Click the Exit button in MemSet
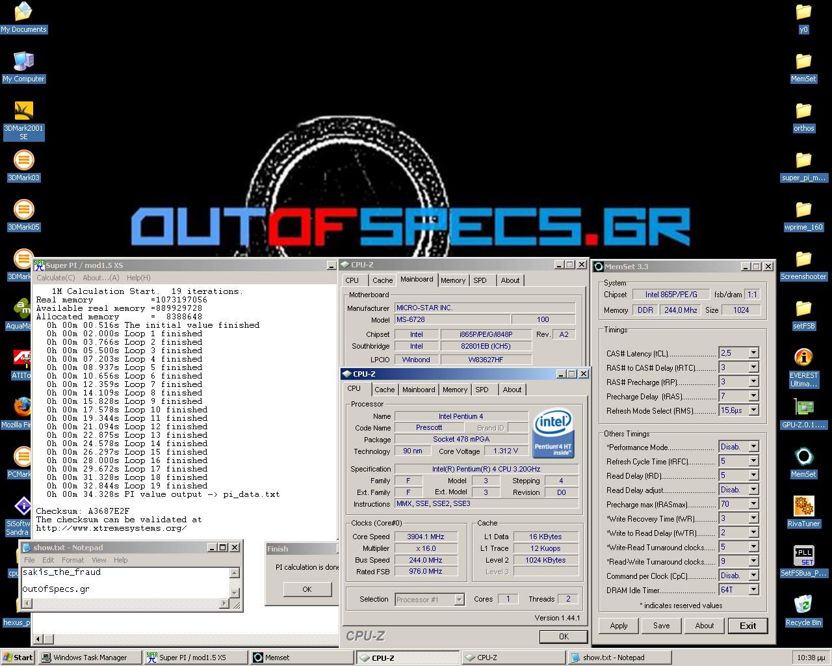 click(747, 626)
